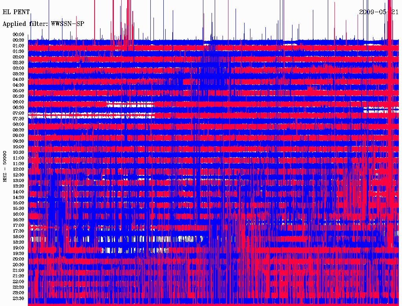This screenshot has width=402, height=306.
Task: Click the 03:00 time label
Action: [18, 68]
